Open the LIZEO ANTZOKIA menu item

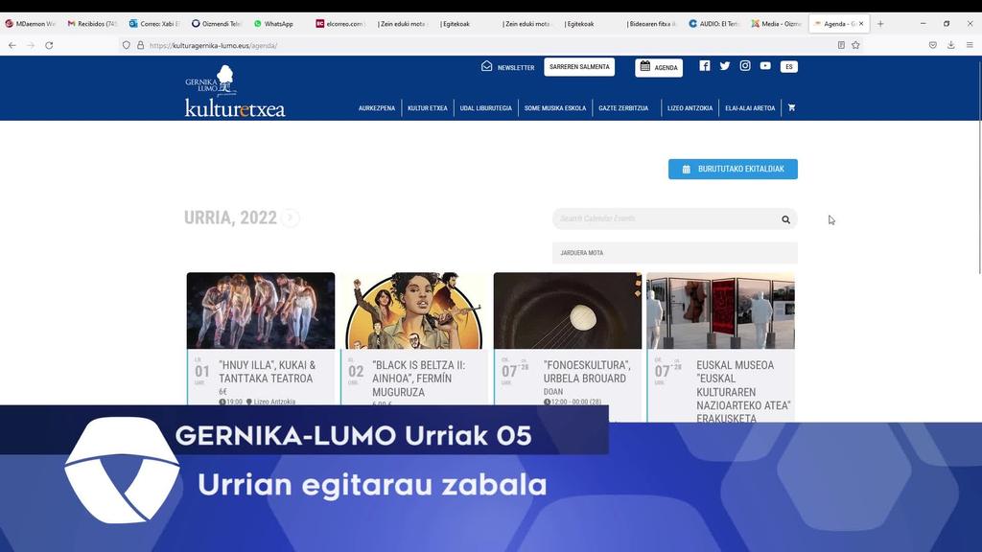coord(690,108)
